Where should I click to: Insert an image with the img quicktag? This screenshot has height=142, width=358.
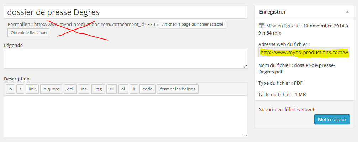[98, 89]
